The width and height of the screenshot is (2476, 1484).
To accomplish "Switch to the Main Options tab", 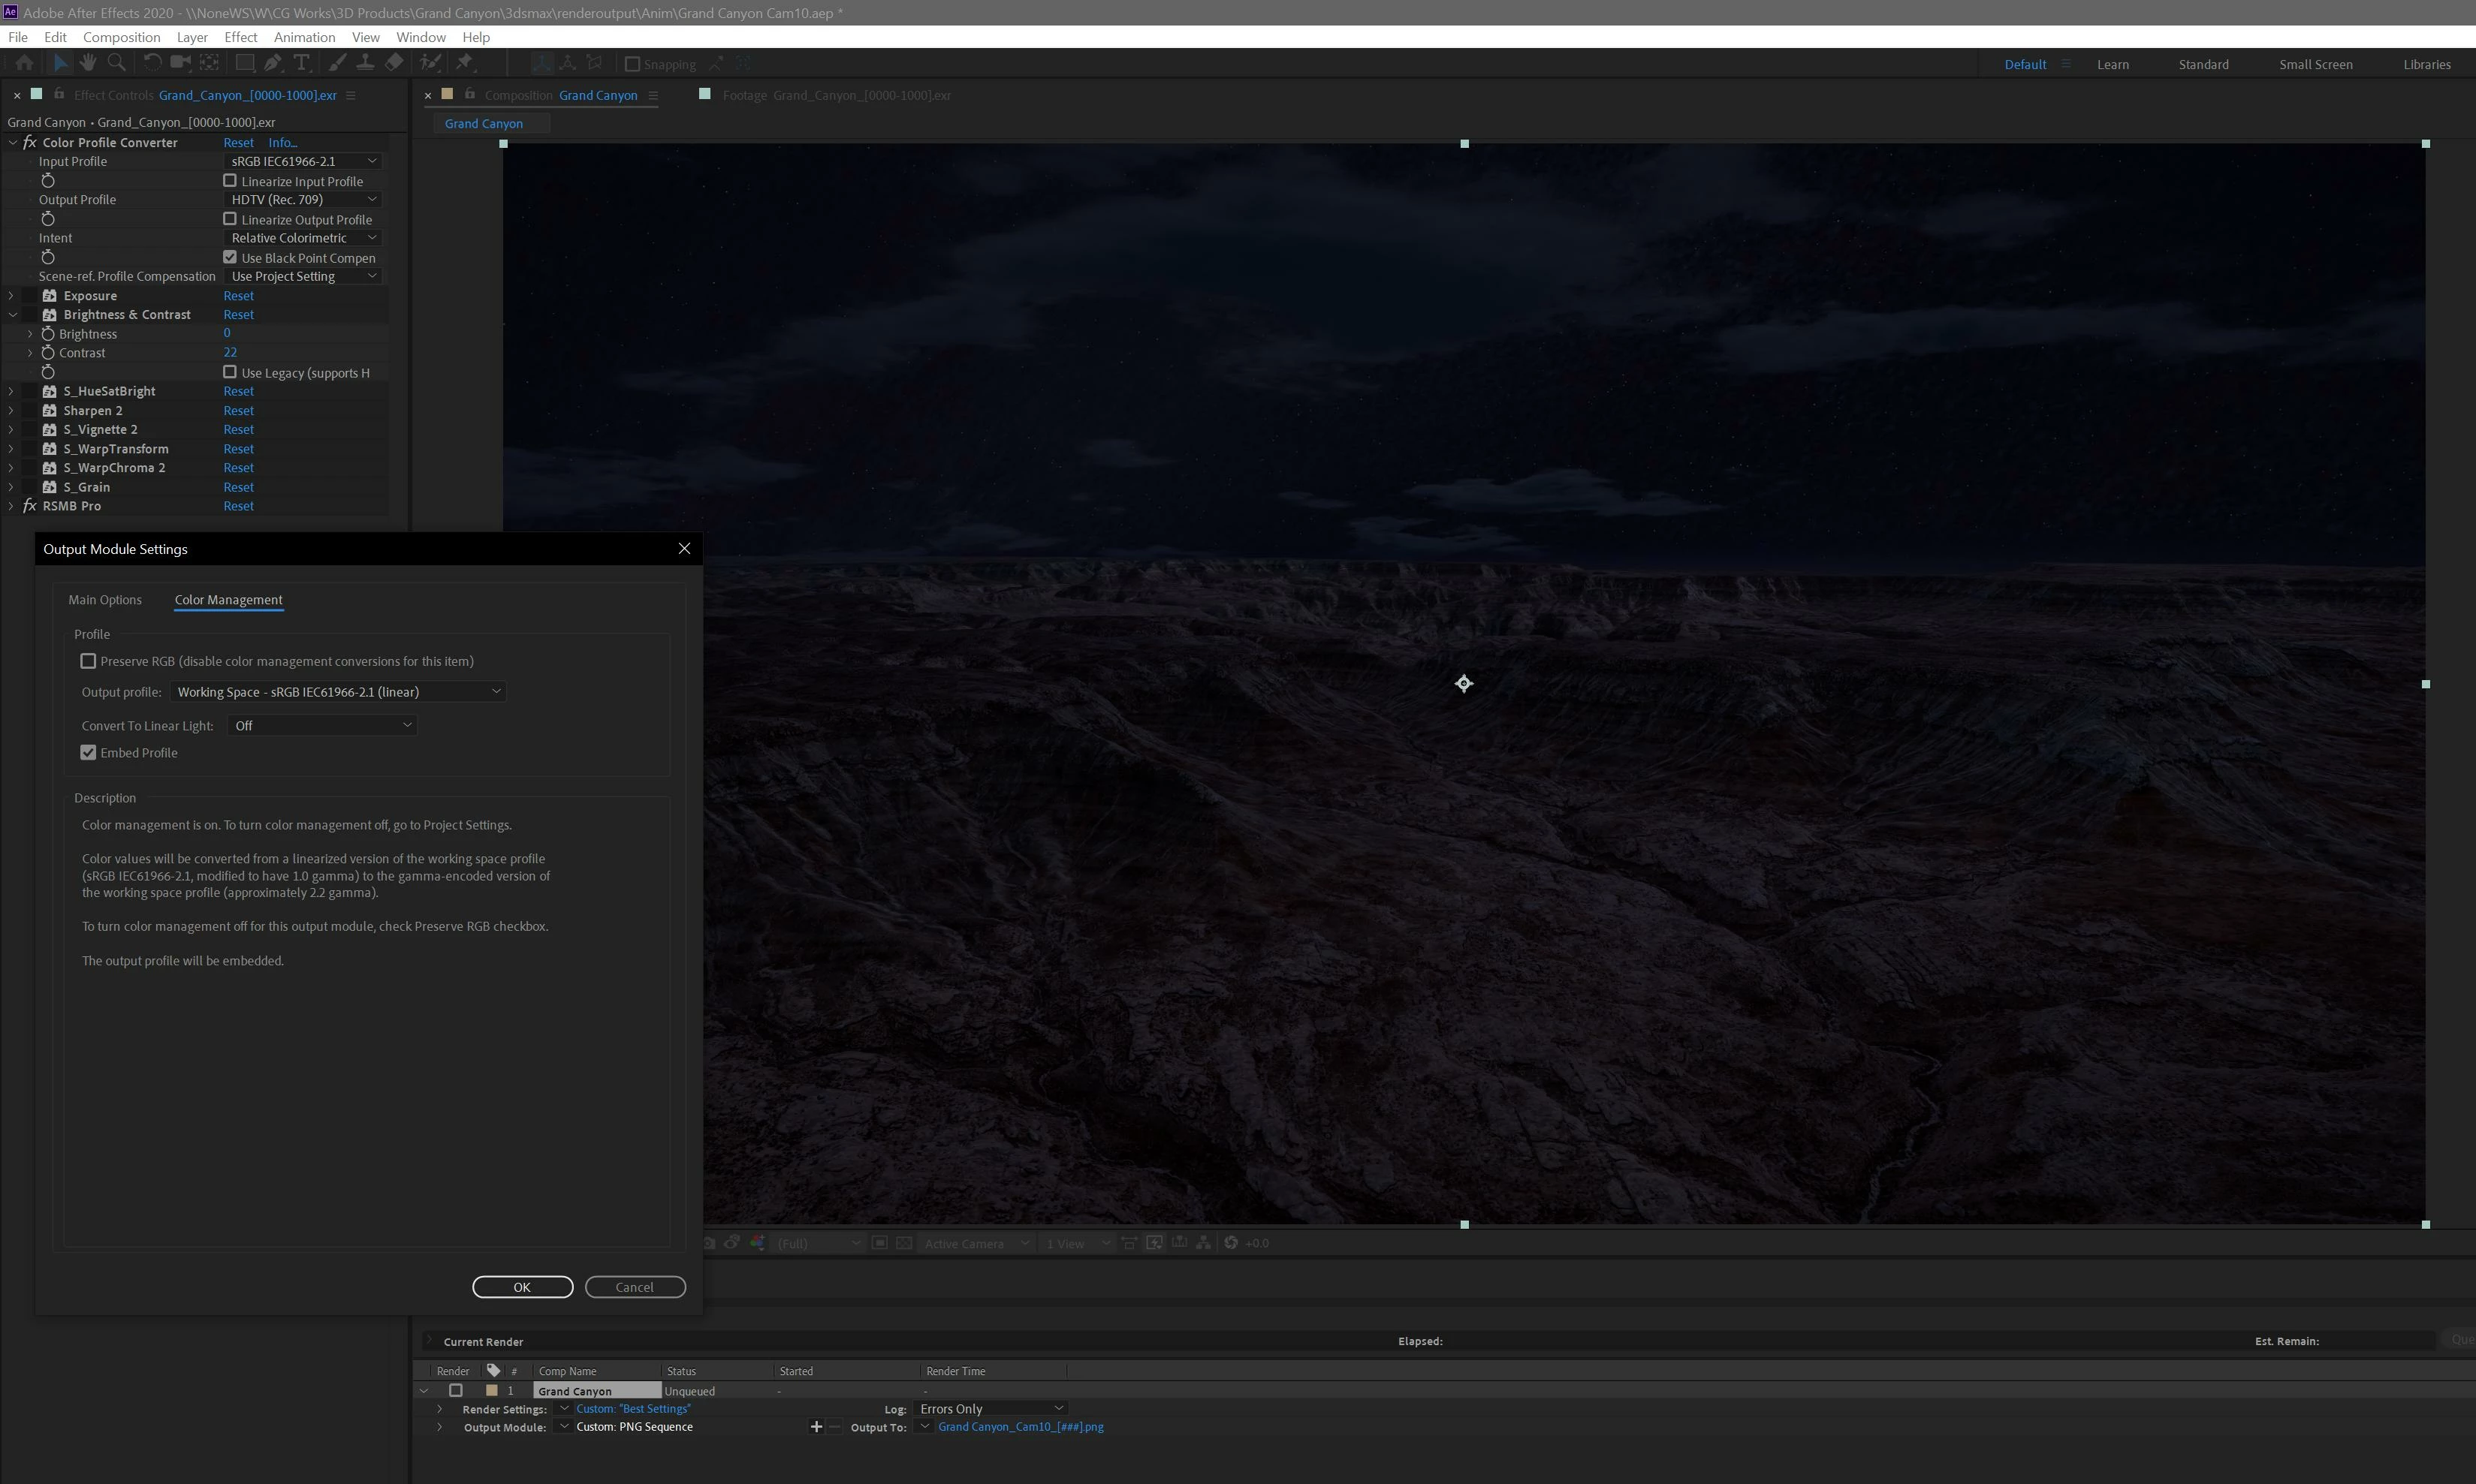I will click(x=105, y=600).
